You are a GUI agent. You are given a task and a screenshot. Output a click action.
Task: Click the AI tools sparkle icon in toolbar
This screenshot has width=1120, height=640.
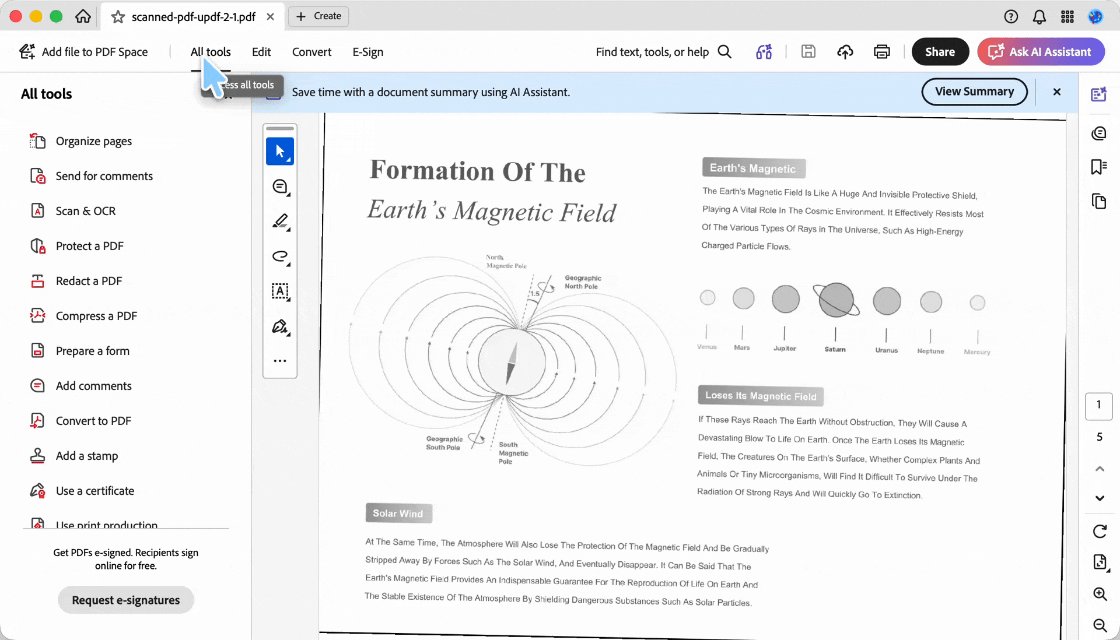tap(764, 52)
